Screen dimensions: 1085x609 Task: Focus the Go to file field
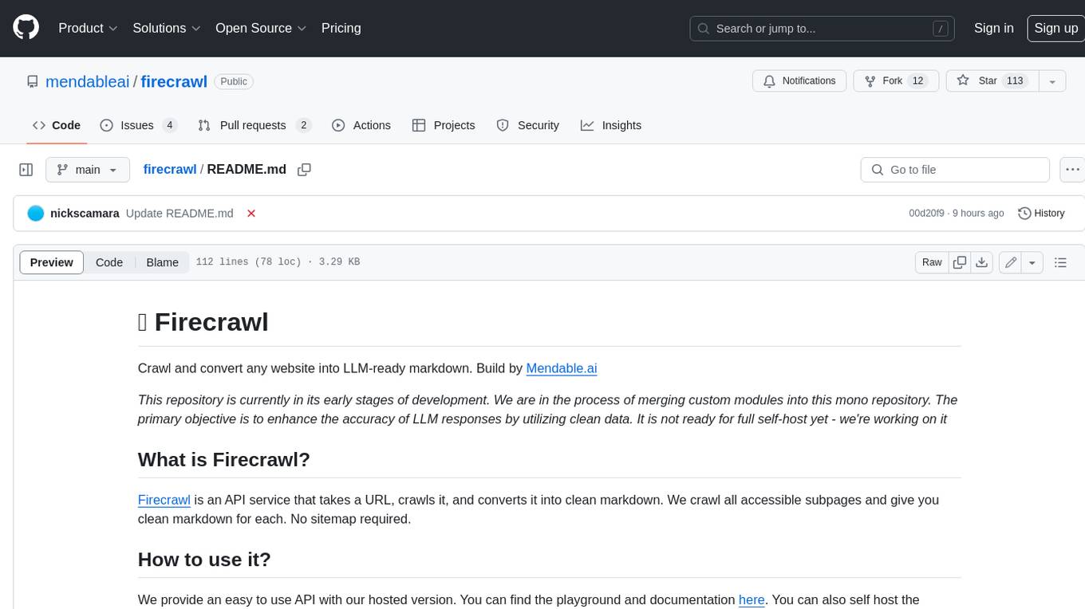(955, 170)
